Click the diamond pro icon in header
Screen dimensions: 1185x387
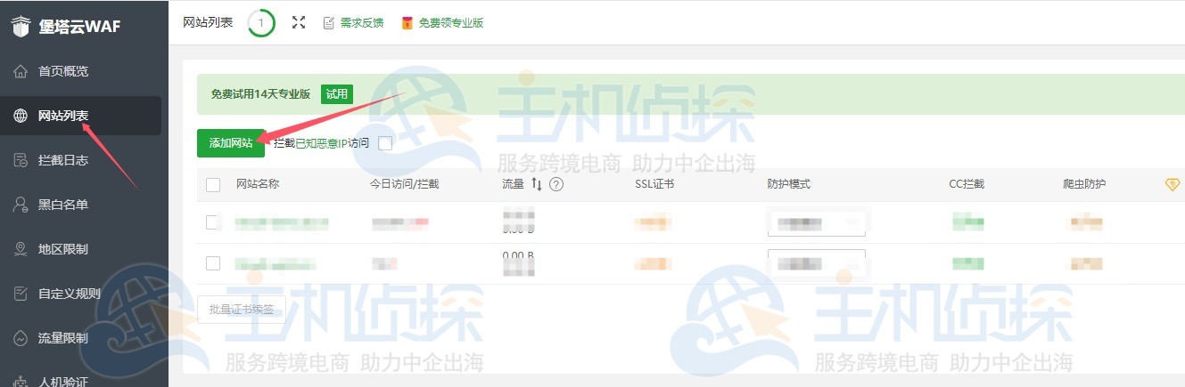(1173, 184)
